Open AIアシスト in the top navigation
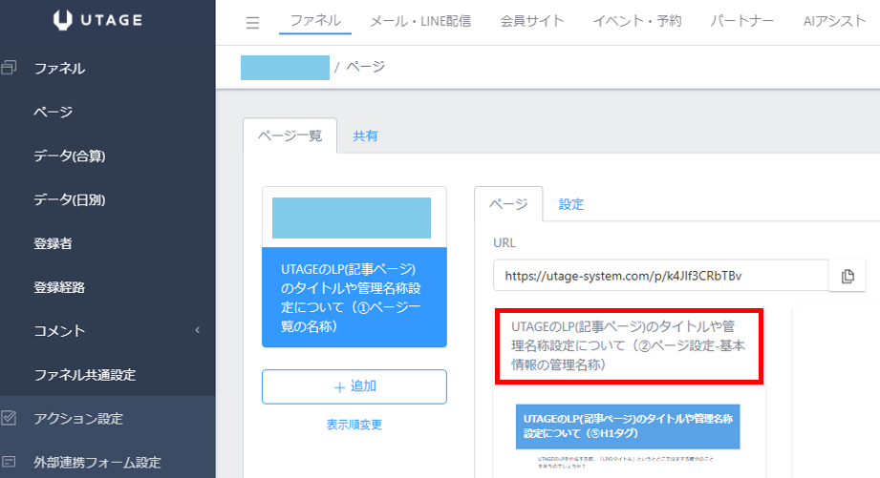 [834, 21]
